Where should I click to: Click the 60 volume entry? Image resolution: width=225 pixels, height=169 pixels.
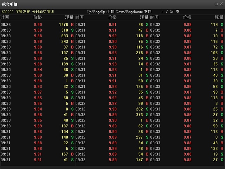tap(66, 98)
